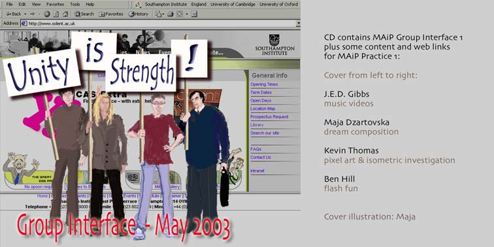Viewport: 494px width, 247px height.
Task: Open the Mail toolbar icon
Action: click(159, 14)
